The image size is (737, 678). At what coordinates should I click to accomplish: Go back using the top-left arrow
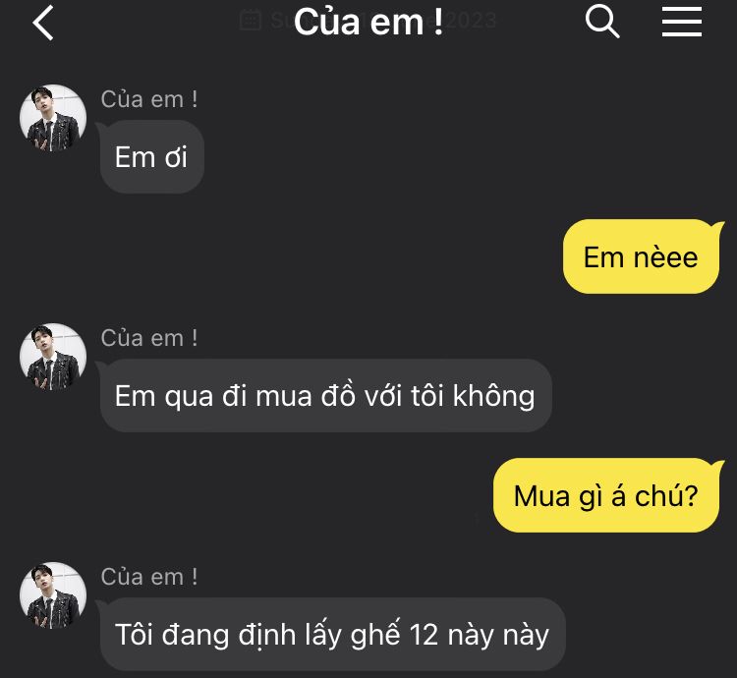click(43, 22)
